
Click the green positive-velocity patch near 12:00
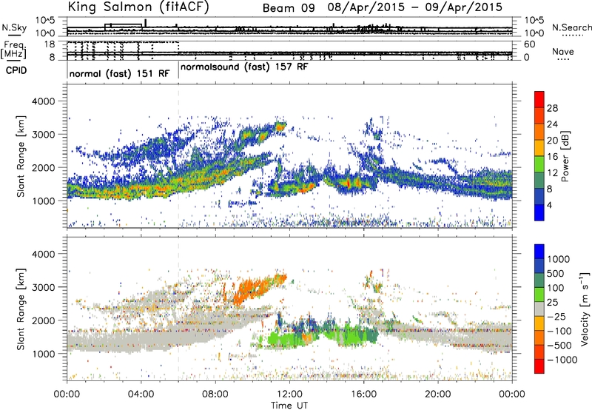(288, 338)
